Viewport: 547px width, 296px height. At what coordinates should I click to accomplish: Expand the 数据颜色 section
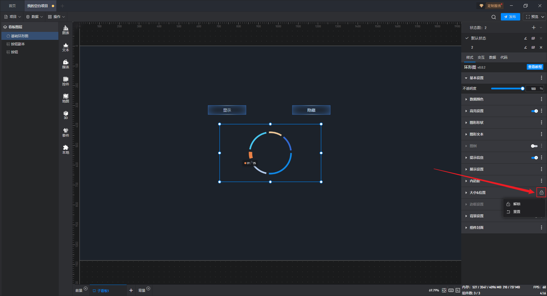coord(476,99)
